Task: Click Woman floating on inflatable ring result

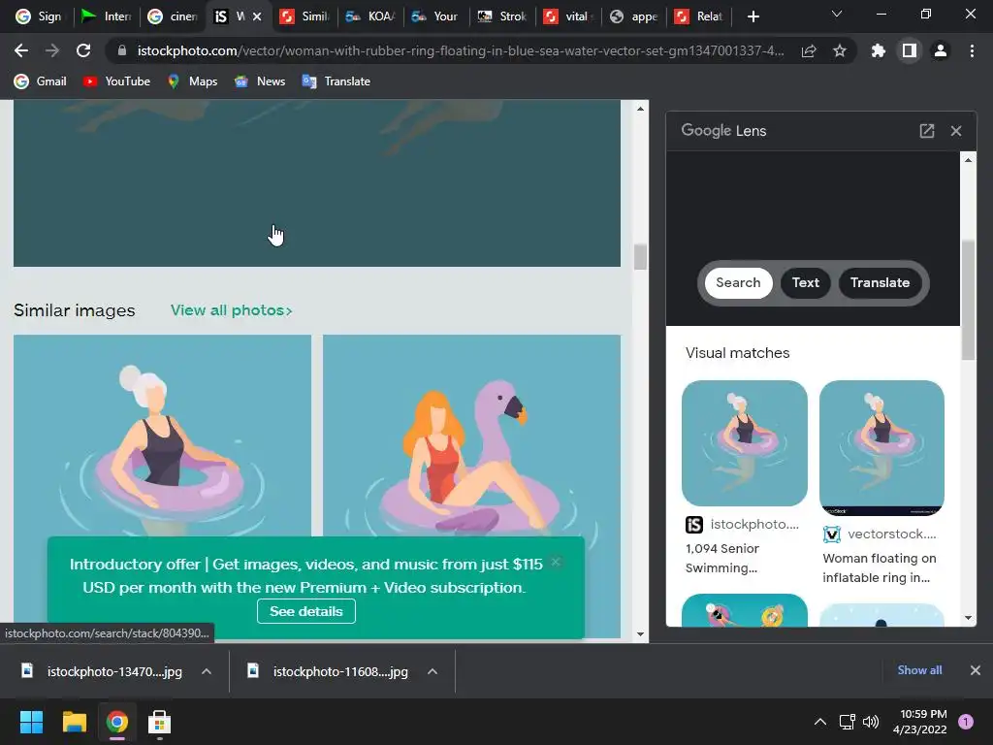Action: click(x=879, y=567)
